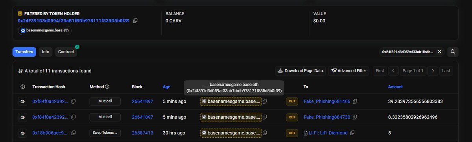Viewport: 472px width, 142px height.
Task: Open the verified Contract tab
Action: (66, 52)
